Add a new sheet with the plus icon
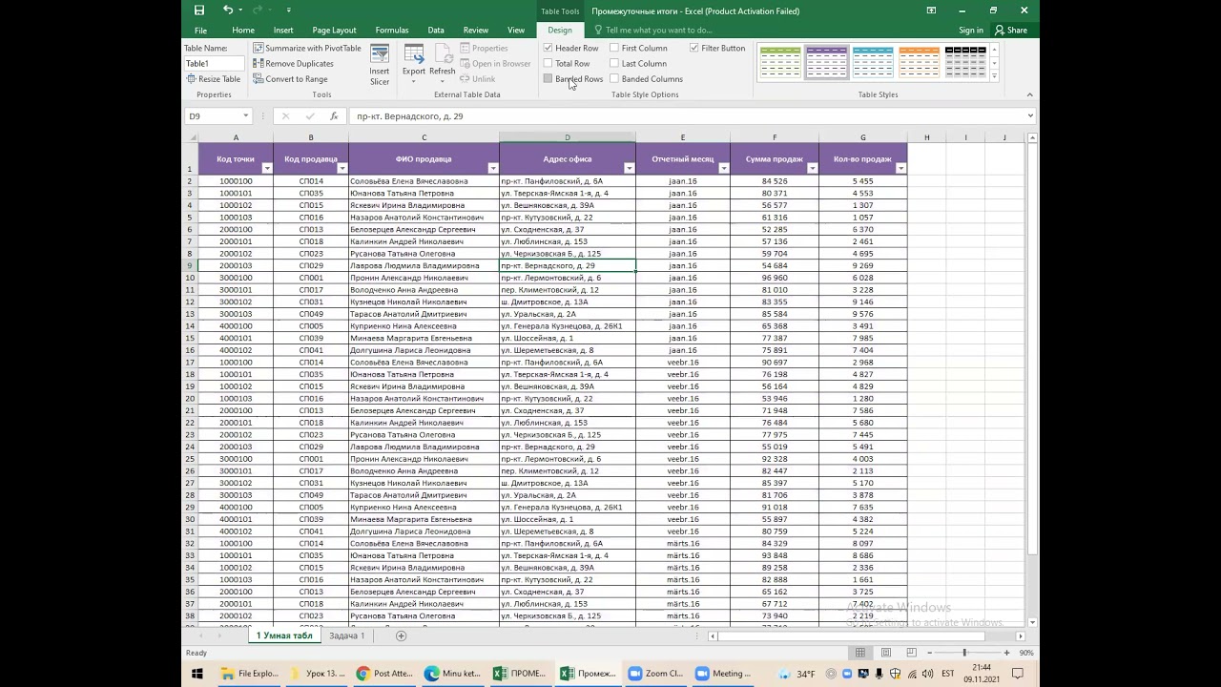The width and height of the screenshot is (1221, 687). [x=401, y=635]
